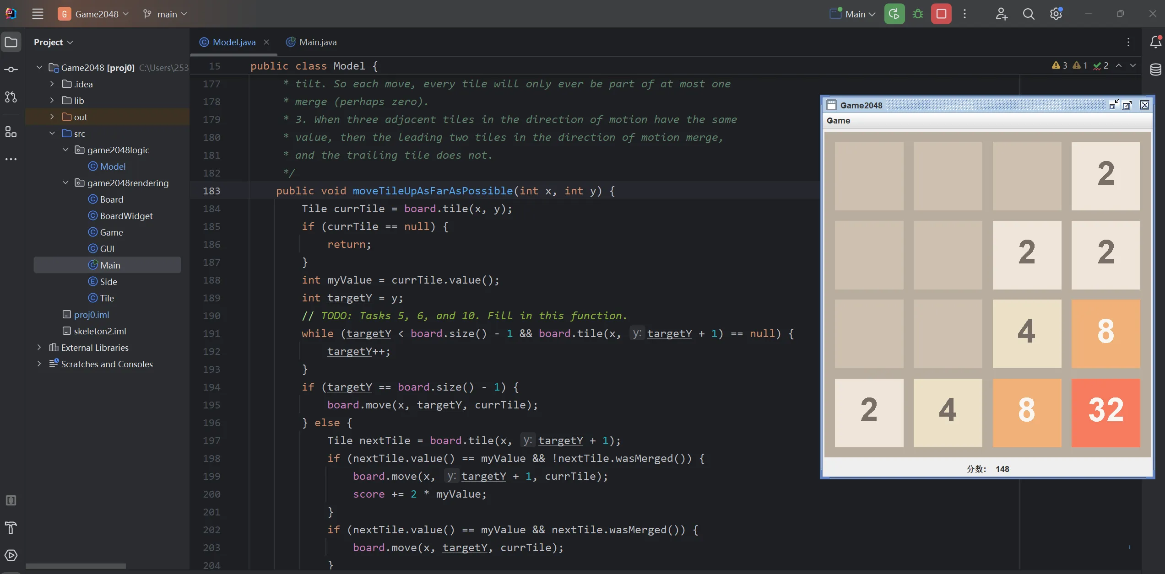This screenshot has height=574, width=1165.
Task: Start debugging with the bug icon
Action: (x=918, y=14)
